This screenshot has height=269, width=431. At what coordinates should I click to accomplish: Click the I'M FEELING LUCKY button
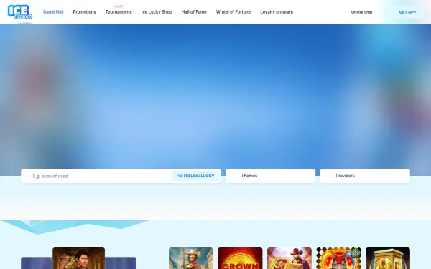(x=195, y=176)
